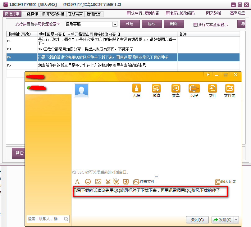
Task: Minimize the chat window
Action: [x=217, y=75]
